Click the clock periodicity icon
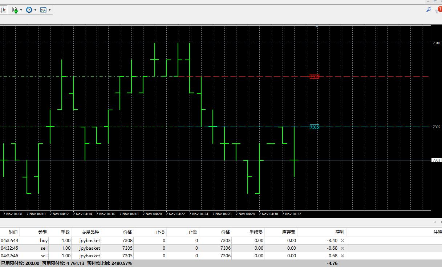The width and height of the screenshot is (442, 270). point(29,10)
